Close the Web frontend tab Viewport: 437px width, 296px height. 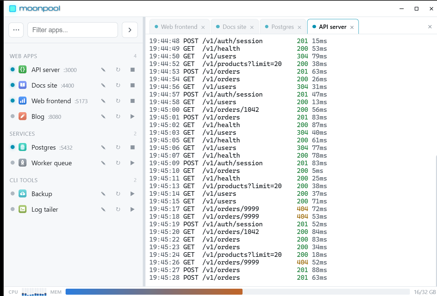[x=203, y=27]
